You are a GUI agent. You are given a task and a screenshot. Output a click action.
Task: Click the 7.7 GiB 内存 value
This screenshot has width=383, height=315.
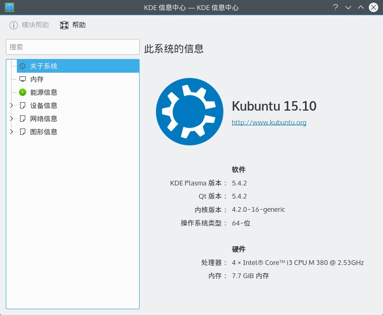pos(250,275)
